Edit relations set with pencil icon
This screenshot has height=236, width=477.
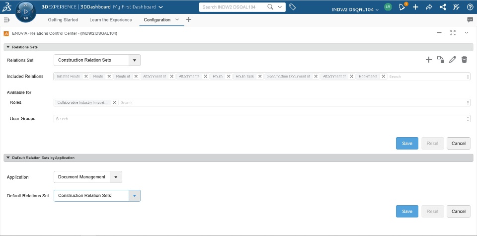point(452,60)
